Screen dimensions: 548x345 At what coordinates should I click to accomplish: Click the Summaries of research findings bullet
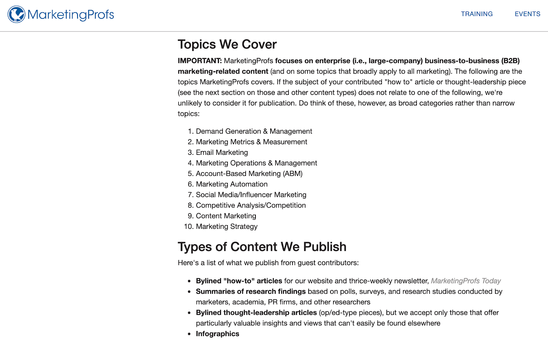pos(250,291)
